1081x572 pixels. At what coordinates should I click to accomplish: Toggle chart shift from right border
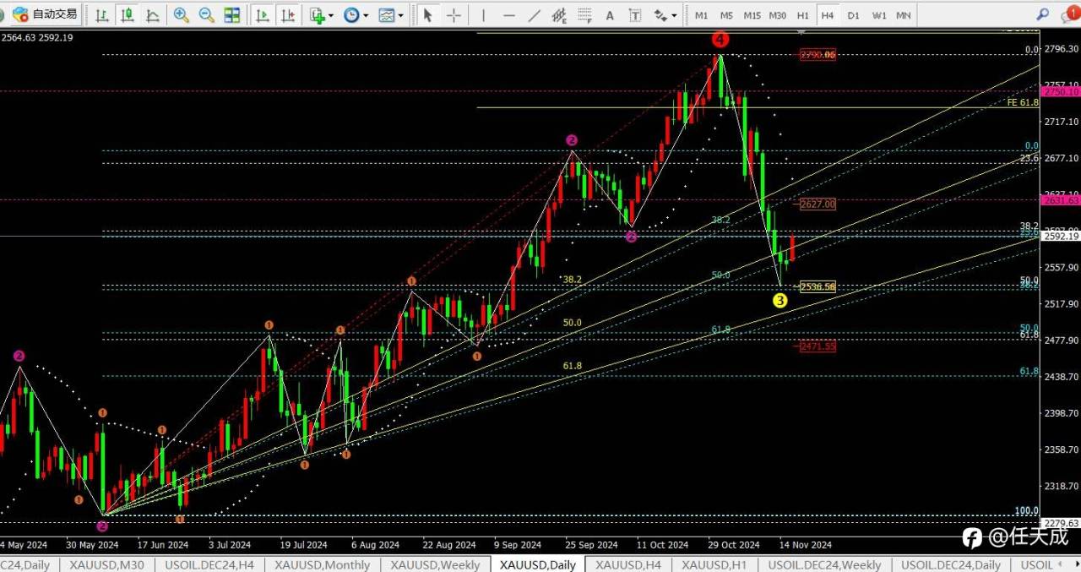[x=288, y=14]
